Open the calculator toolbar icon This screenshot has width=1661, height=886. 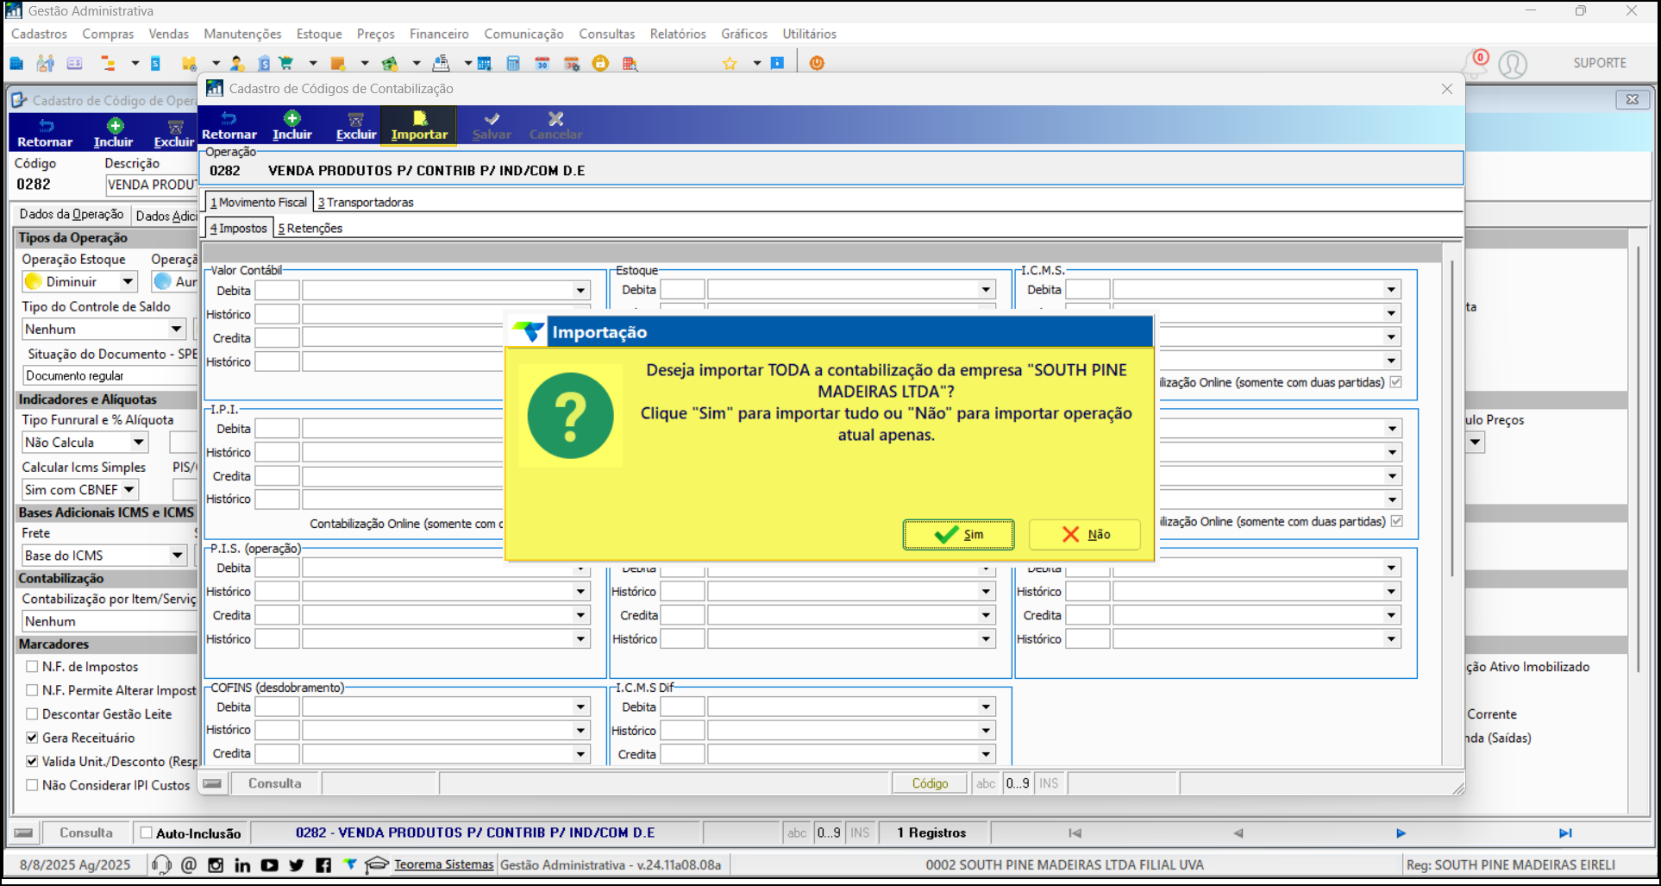point(513,63)
